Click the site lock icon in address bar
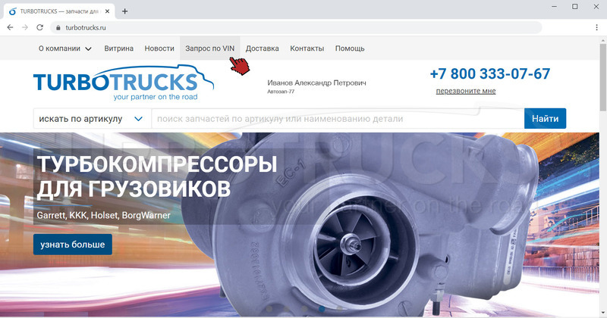 [58, 27]
